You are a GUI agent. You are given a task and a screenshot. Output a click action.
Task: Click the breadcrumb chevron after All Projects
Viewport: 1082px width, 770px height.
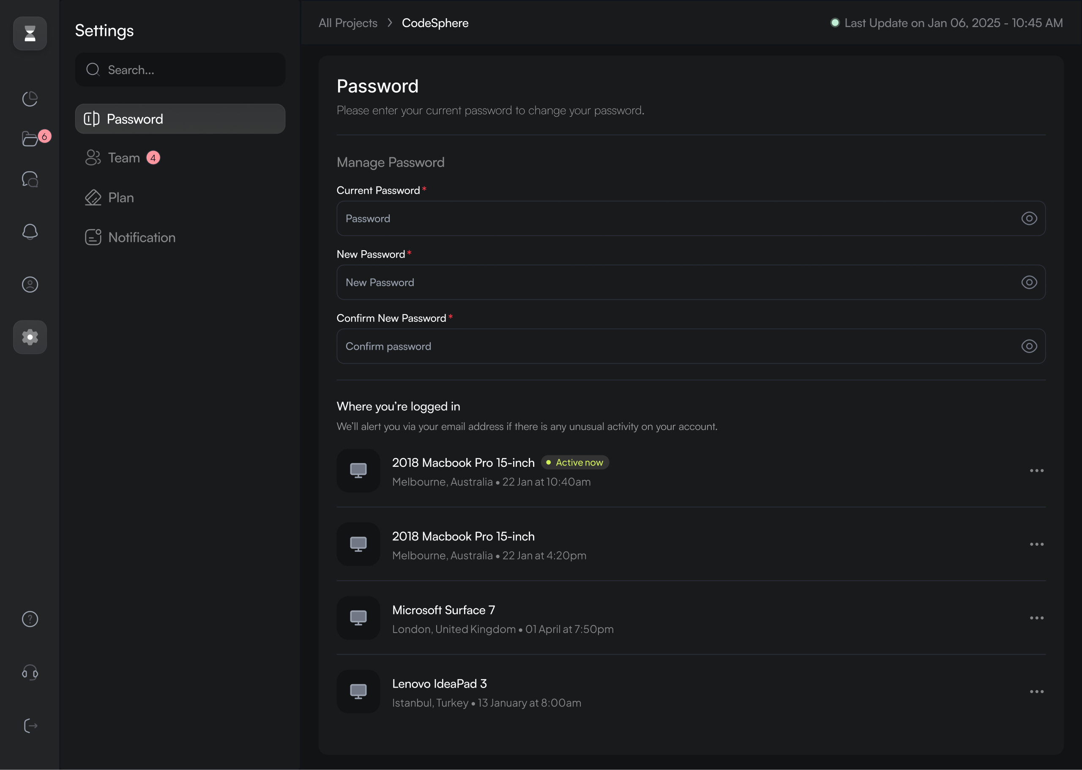click(390, 23)
